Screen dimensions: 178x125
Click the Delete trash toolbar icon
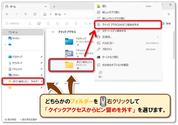click(76, 23)
